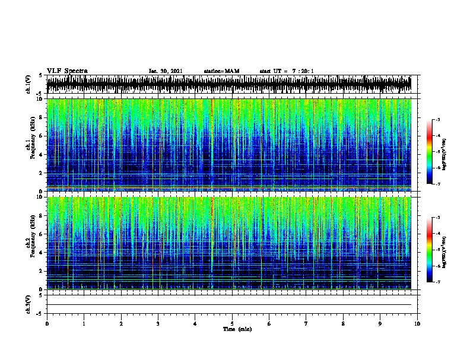Image resolution: width=470 pixels, height=363 pixels.
Task: Click the flat ch.3 voltage trace panel
Action: [231, 304]
